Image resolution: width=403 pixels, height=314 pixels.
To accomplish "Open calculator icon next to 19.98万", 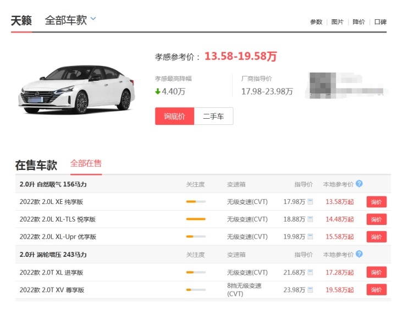I will [310, 236].
